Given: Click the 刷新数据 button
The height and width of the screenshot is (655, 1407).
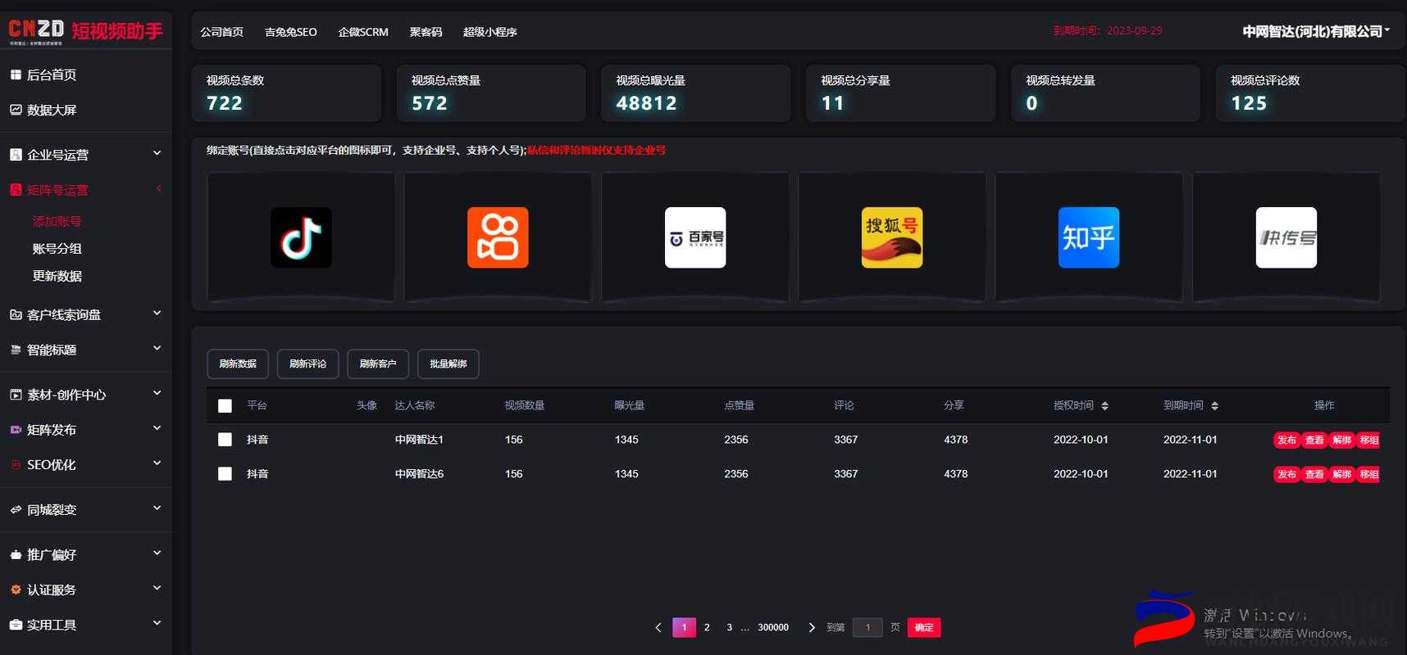Looking at the screenshot, I should tap(238, 364).
